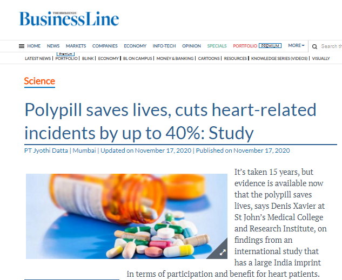Click the Science category link
The width and height of the screenshot is (342, 280).
tap(39, 81)
